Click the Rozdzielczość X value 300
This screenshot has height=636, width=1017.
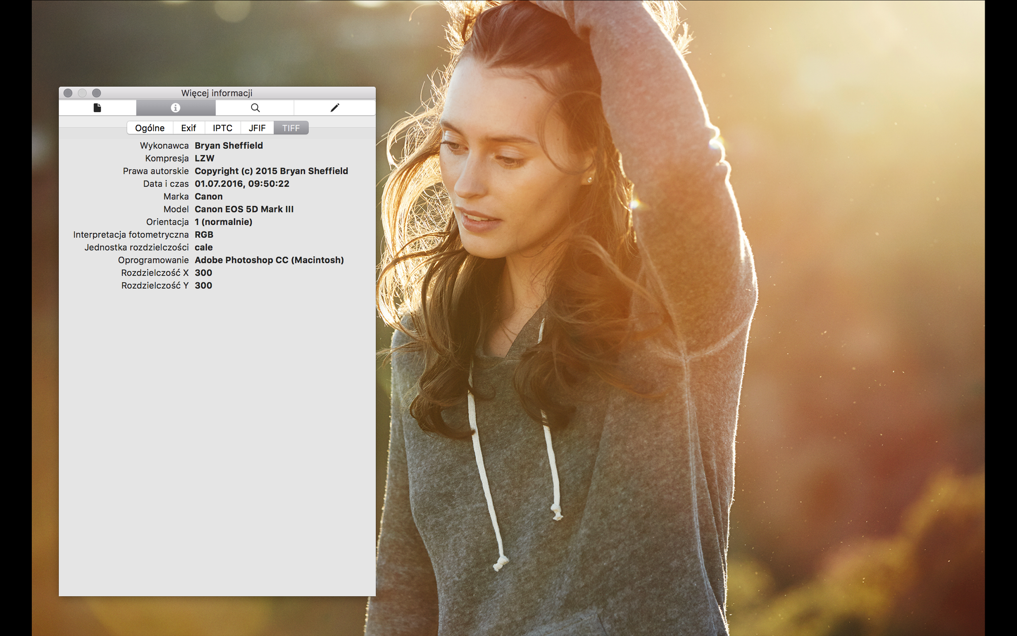click(x=203, y=273)
